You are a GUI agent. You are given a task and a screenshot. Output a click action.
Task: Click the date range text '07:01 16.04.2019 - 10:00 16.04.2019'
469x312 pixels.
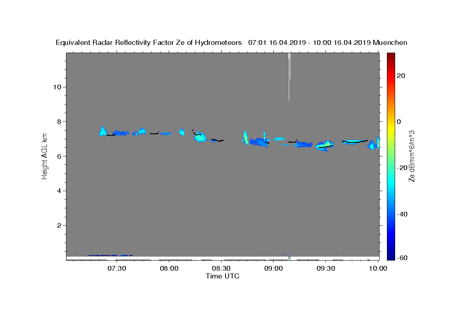[x=310, y=43]
